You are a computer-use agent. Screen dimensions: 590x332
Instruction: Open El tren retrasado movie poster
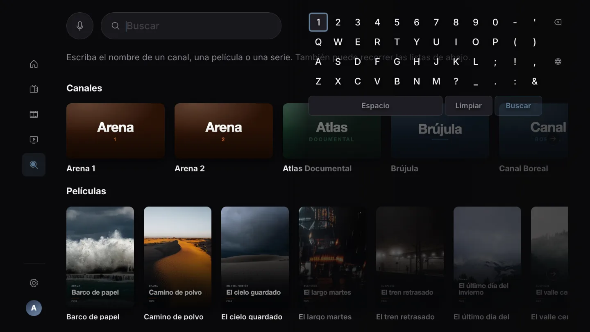pos(410,257)
